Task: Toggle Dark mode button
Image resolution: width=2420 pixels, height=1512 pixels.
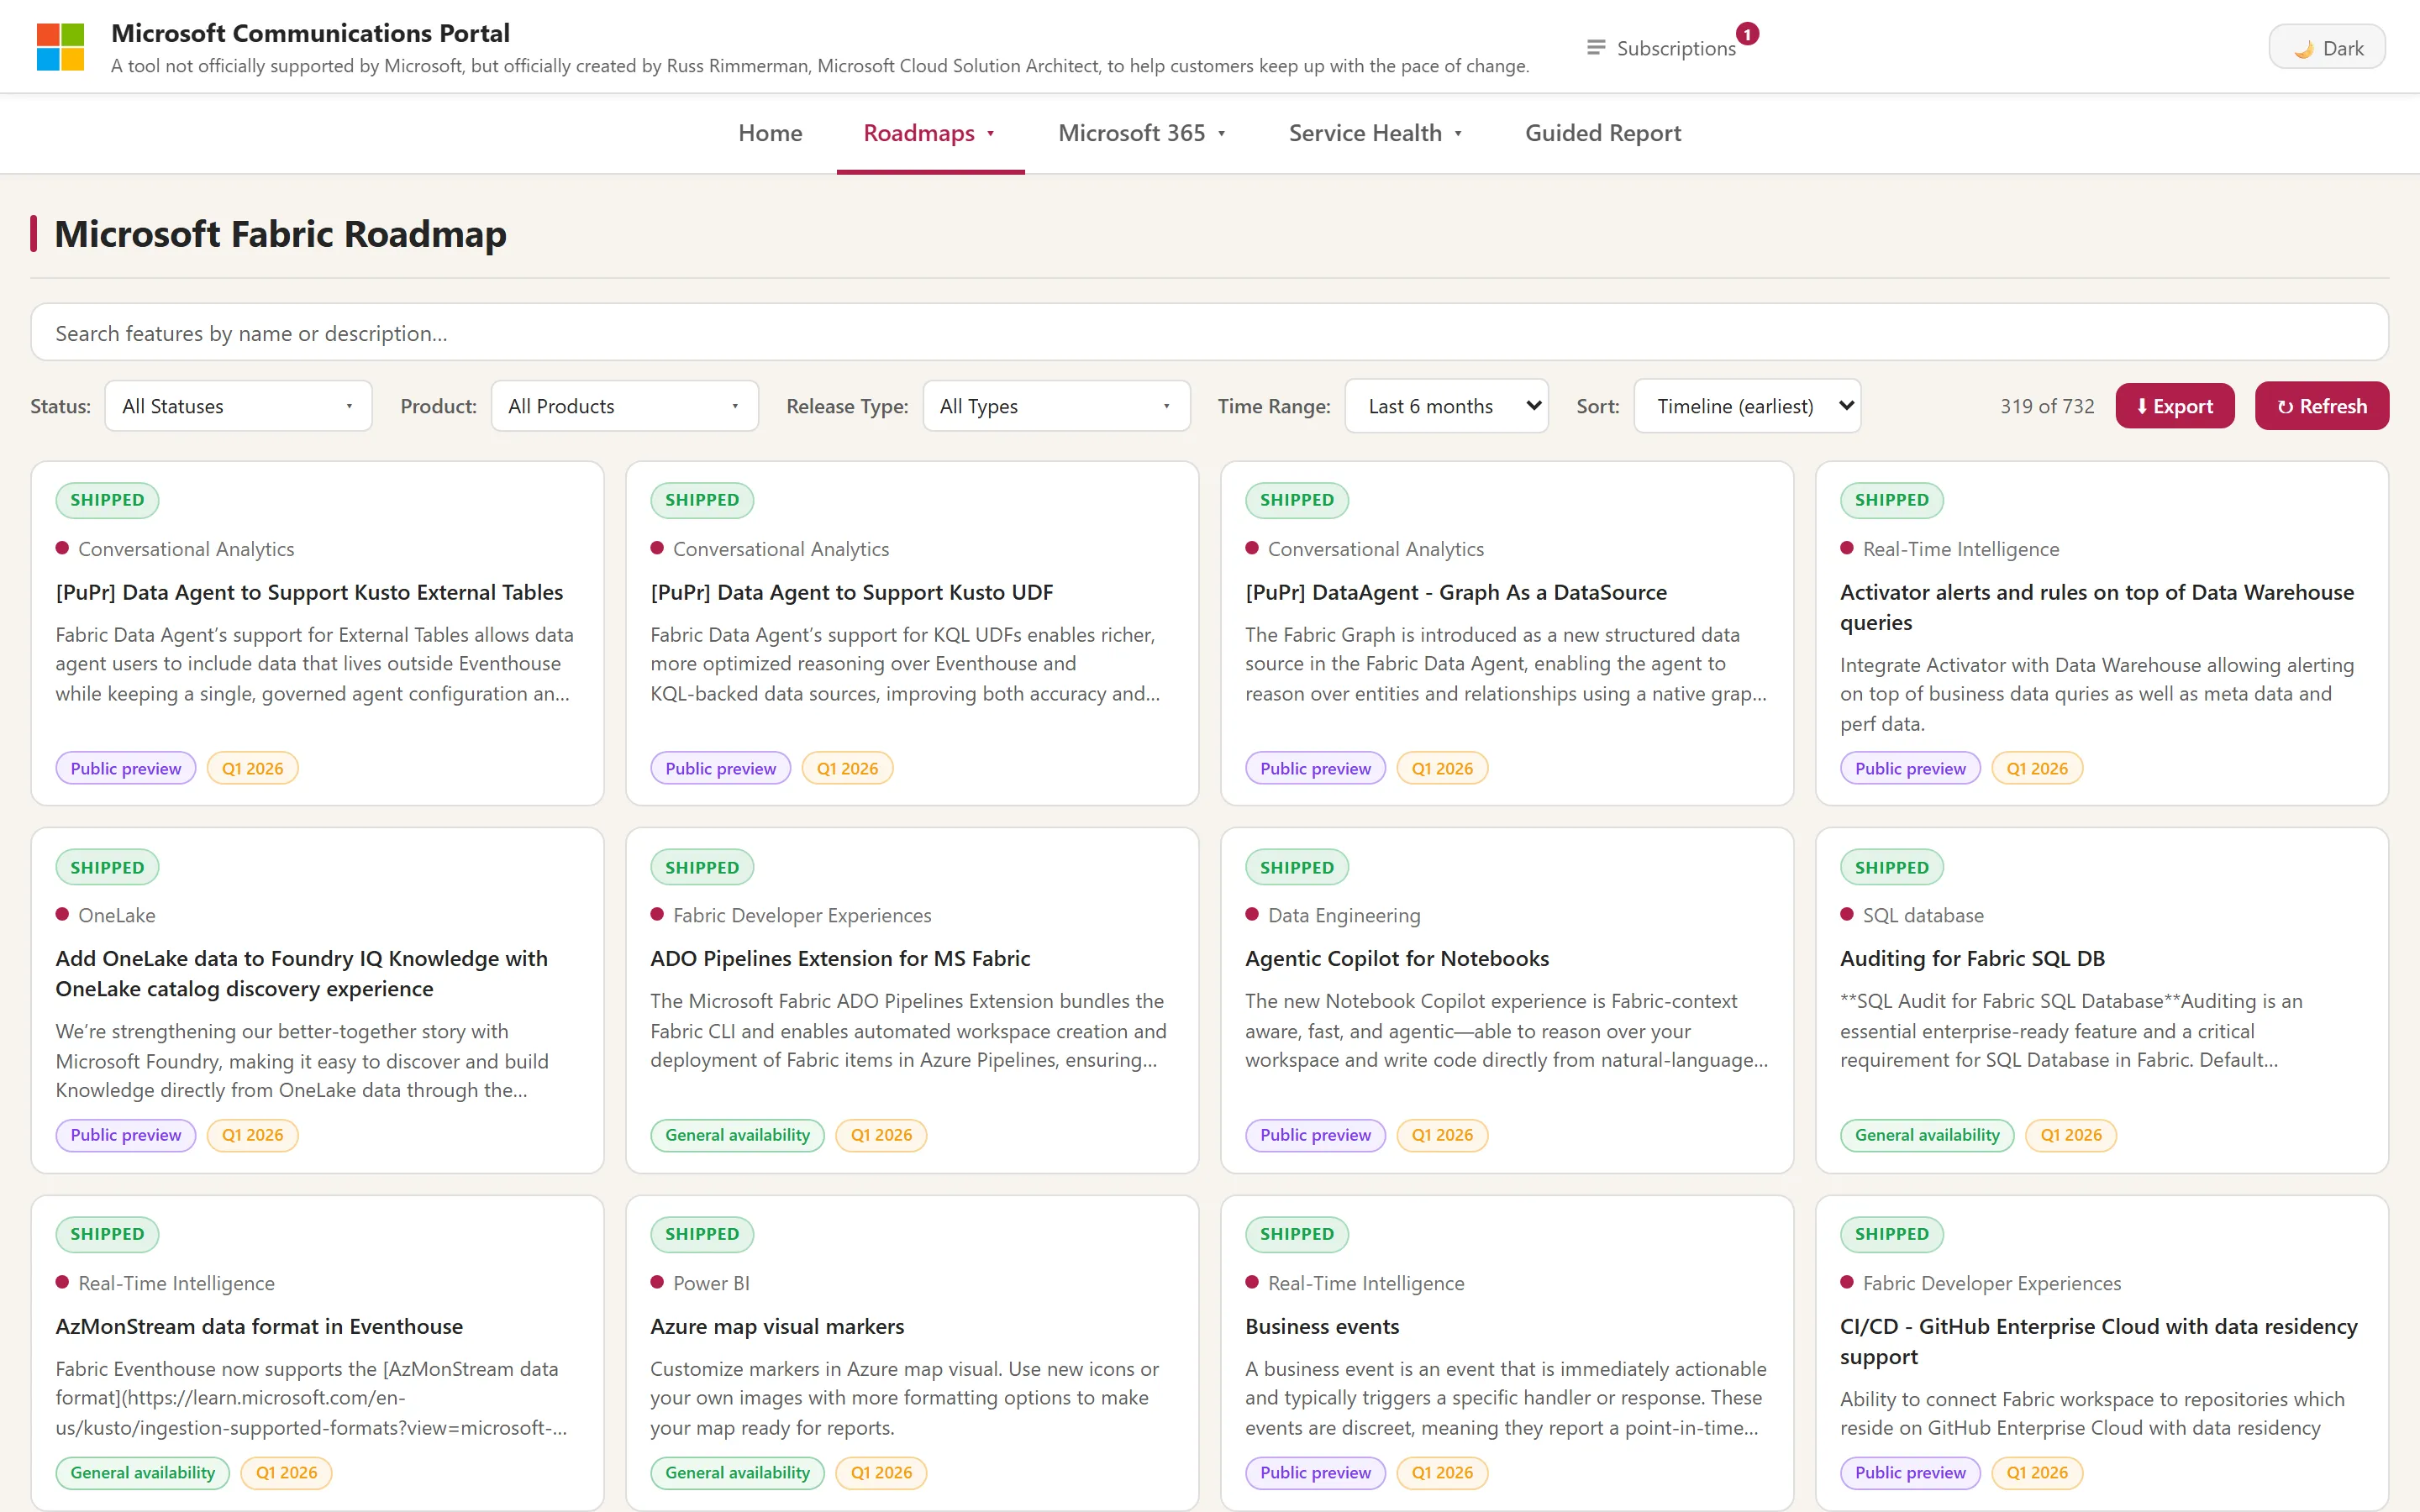Action: tap(2327, 48)
